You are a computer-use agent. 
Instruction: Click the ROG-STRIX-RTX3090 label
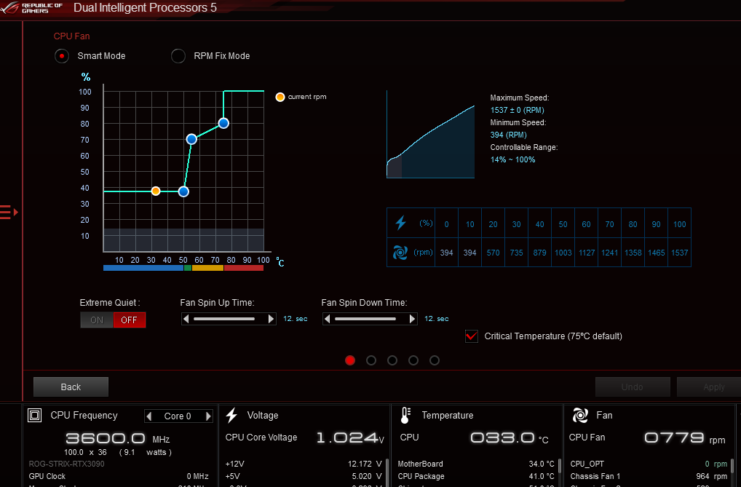coord(67,464)
